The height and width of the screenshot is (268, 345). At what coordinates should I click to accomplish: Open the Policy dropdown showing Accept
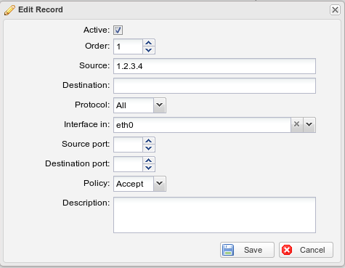(x=160, y=184)
